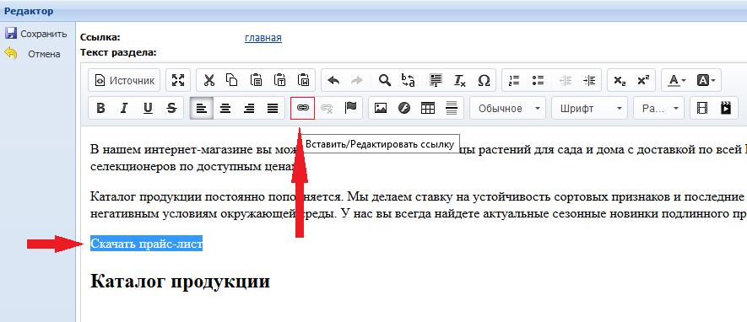Open Find with the magnifier icon
The width and height of the screenshot is (747, 322).
[x=384, y=80]
